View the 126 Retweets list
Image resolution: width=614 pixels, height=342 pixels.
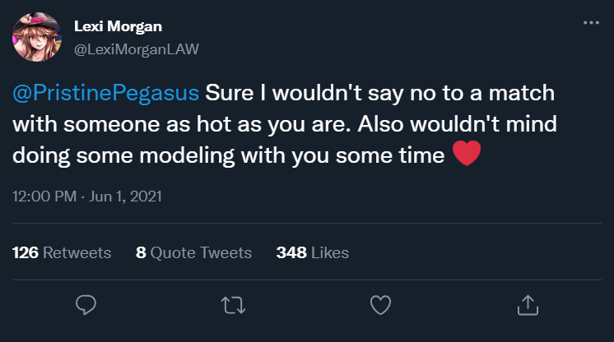(x=62, y=253)
